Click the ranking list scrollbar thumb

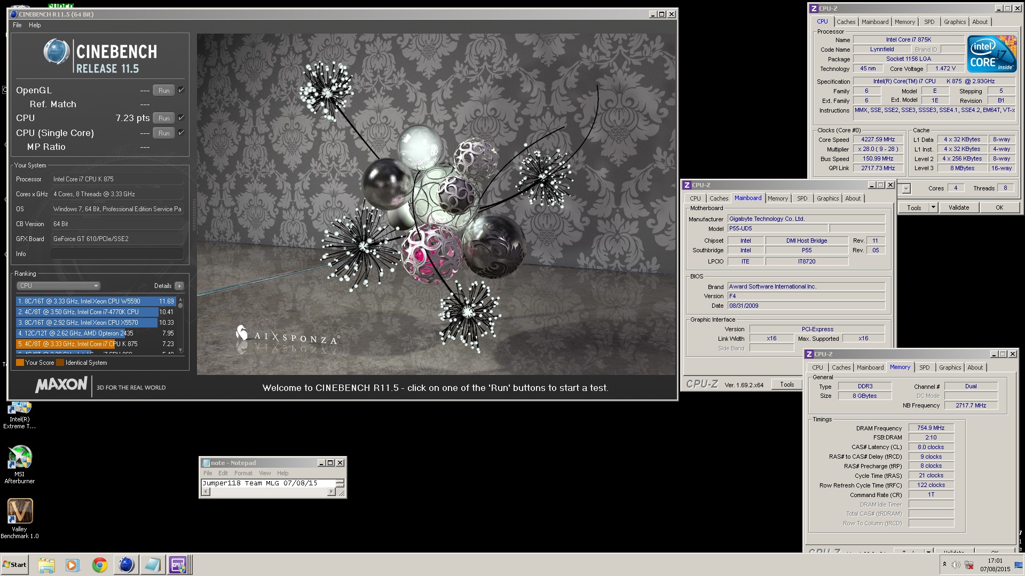tap(180, 306)
